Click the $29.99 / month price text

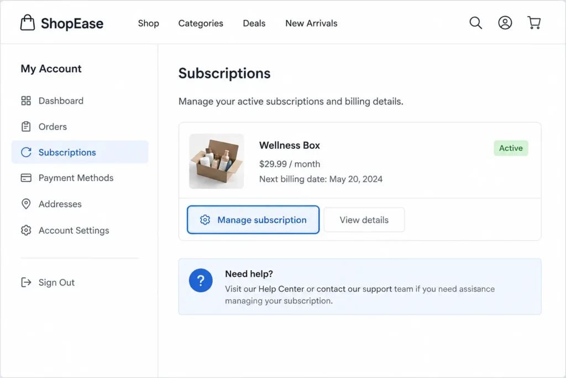click(x=290, y=164)
